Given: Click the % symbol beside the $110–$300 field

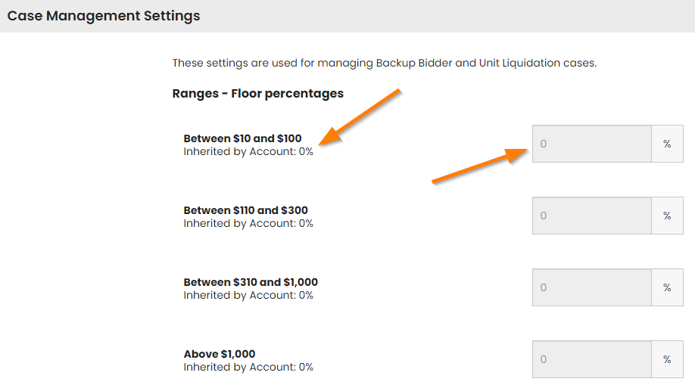Looking at the screenshot, I should click(x=667, y=216).
